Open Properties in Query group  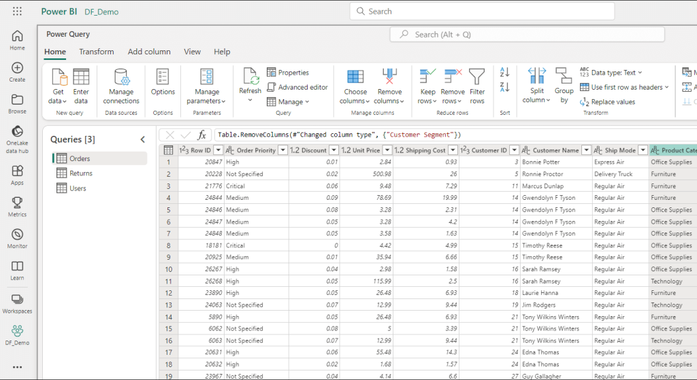(288, 72)
